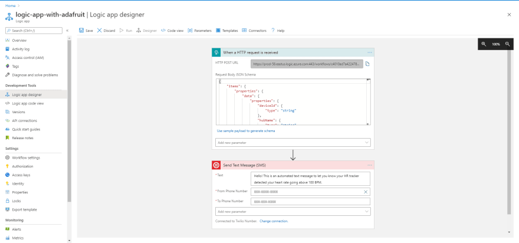This screenshot has height=243, width=519.
Task: Open the Parameters toolbar item
Action: pyautogui.click(x=199, y=31)
